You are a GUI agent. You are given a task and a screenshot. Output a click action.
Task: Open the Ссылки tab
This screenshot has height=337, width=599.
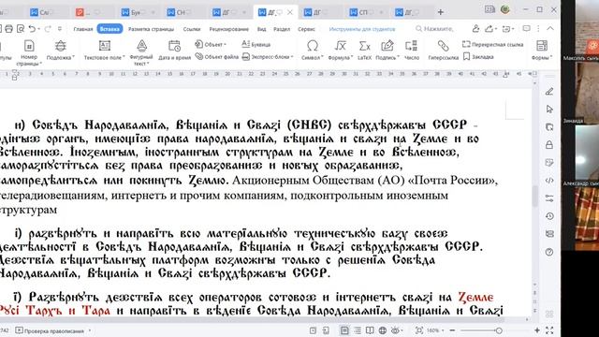[x=191, y=29]
